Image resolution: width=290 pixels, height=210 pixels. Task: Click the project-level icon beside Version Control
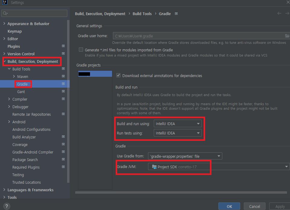coord(63,54)
